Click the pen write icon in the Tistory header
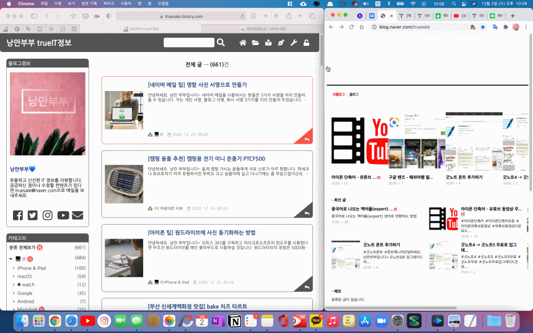The image size is (533, 333). (281, 43)
